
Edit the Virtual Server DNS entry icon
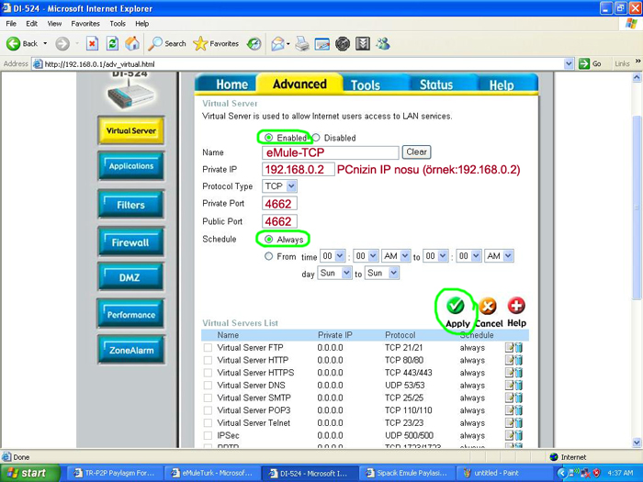[509, 386]
